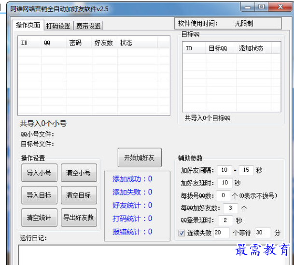Image resolution: width=294 pixels, height=265 pixels.
Task: Click the 打码统计：0 statistic
Action: 132,219
